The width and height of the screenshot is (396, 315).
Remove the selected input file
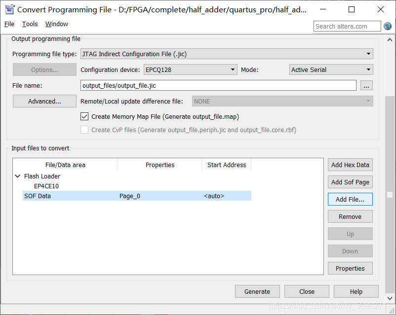(x=350, y=216)
